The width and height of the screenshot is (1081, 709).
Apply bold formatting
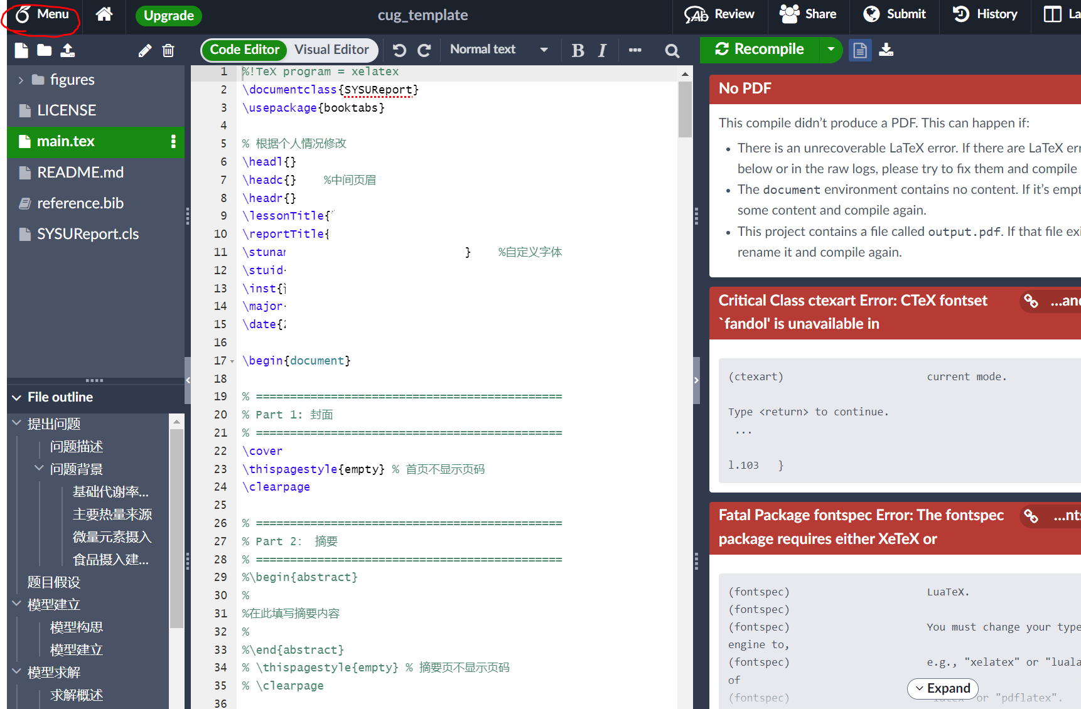pyautogui.click(x=578, y=50)
